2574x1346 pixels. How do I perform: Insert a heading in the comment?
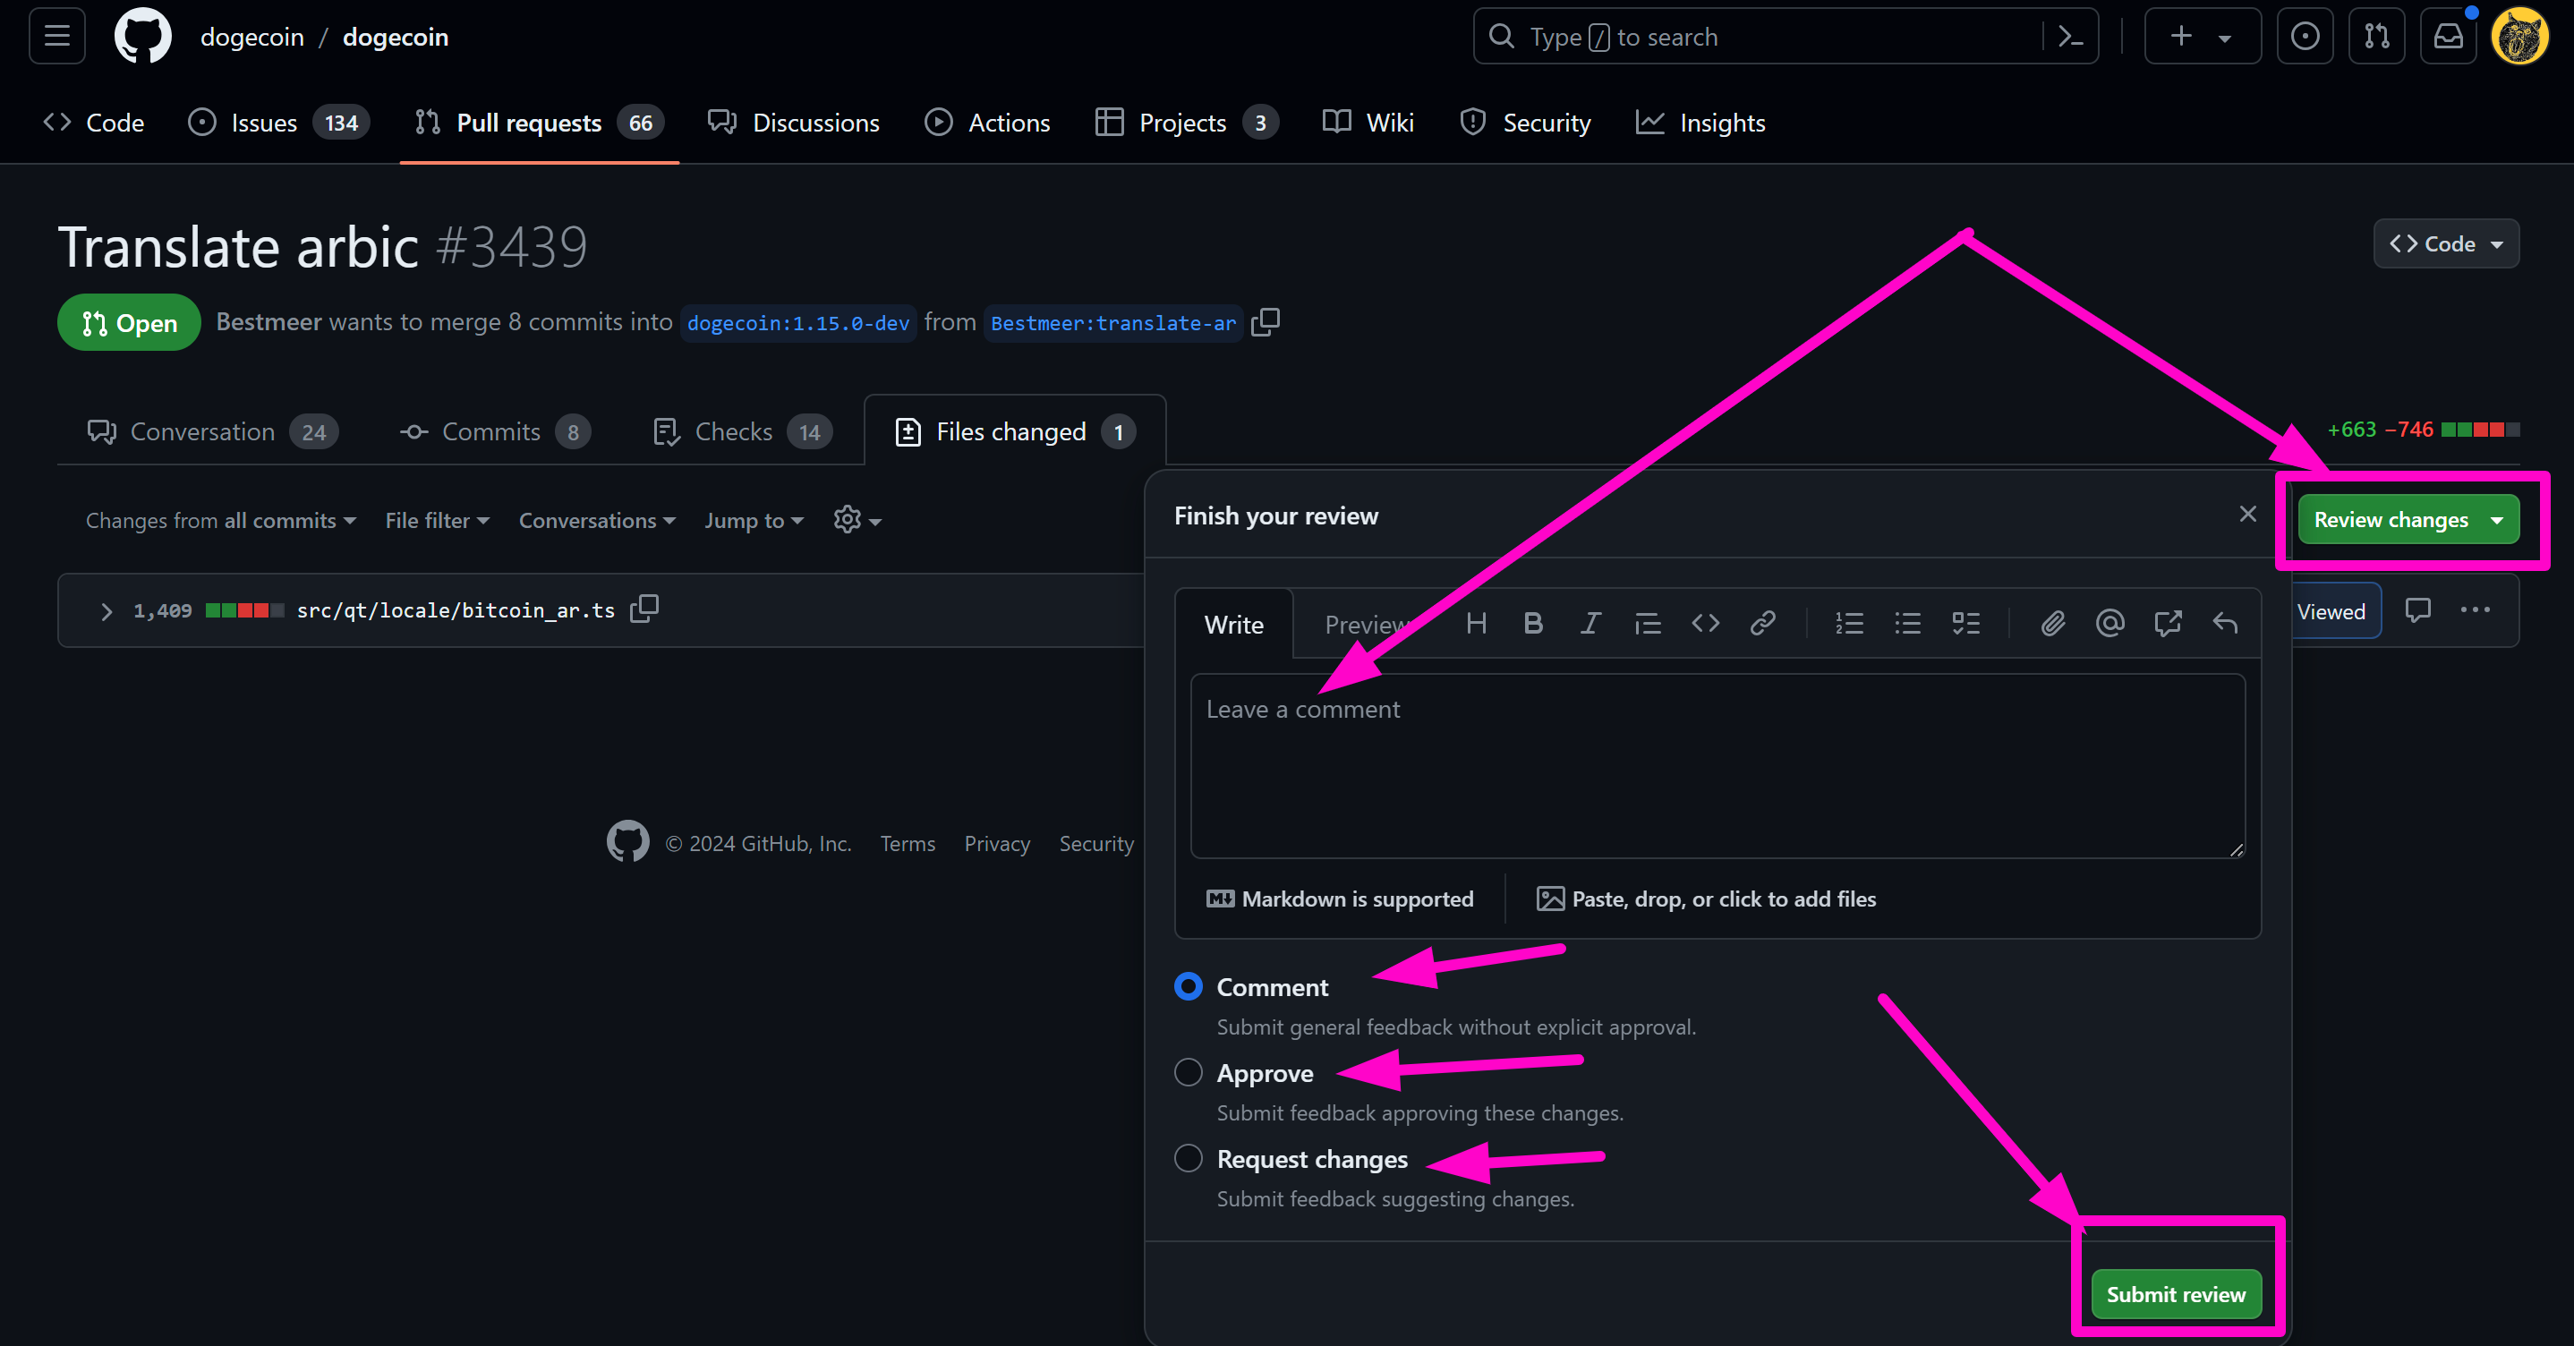(x=1476, y=624)
